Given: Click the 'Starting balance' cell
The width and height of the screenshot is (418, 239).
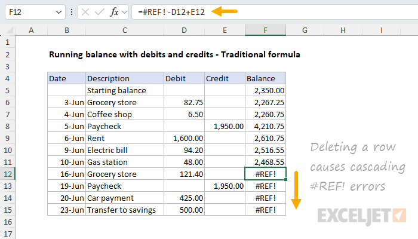Looking at the screenshot, I should [125, 90].
